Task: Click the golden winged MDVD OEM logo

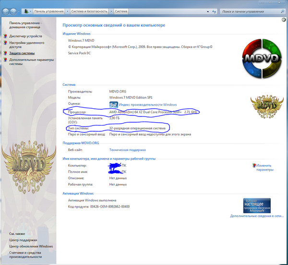Action: click(x=267, y=106)
